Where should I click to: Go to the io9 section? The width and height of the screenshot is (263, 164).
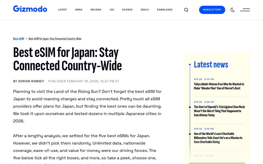[112, 10]
